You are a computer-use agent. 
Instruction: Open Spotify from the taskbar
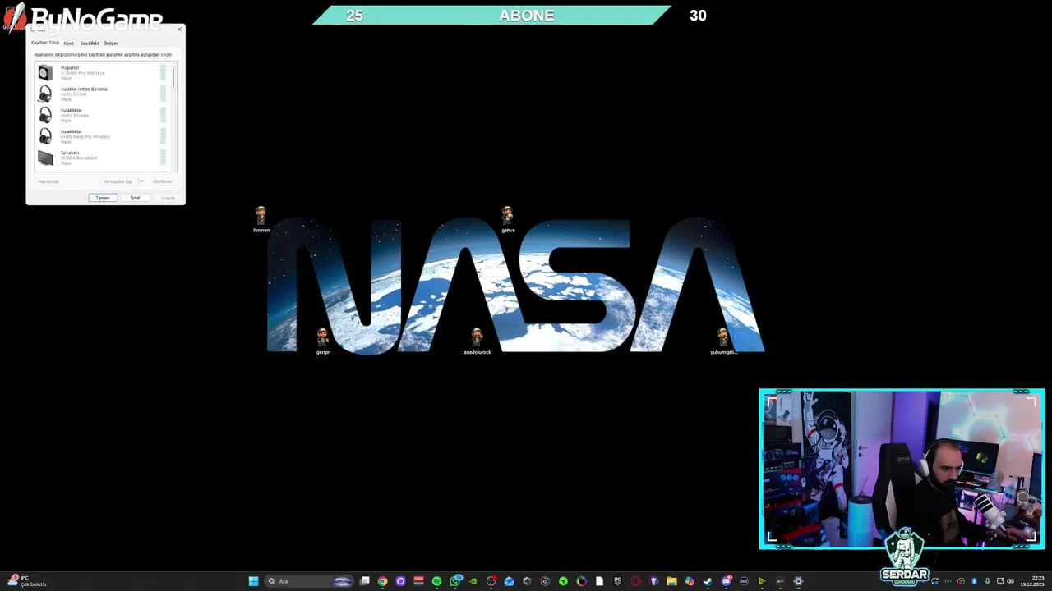[x=436, y=581]
